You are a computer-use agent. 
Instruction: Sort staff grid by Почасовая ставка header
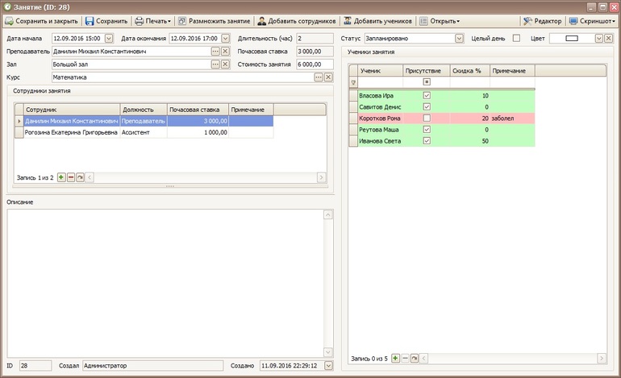coord(198,110)
